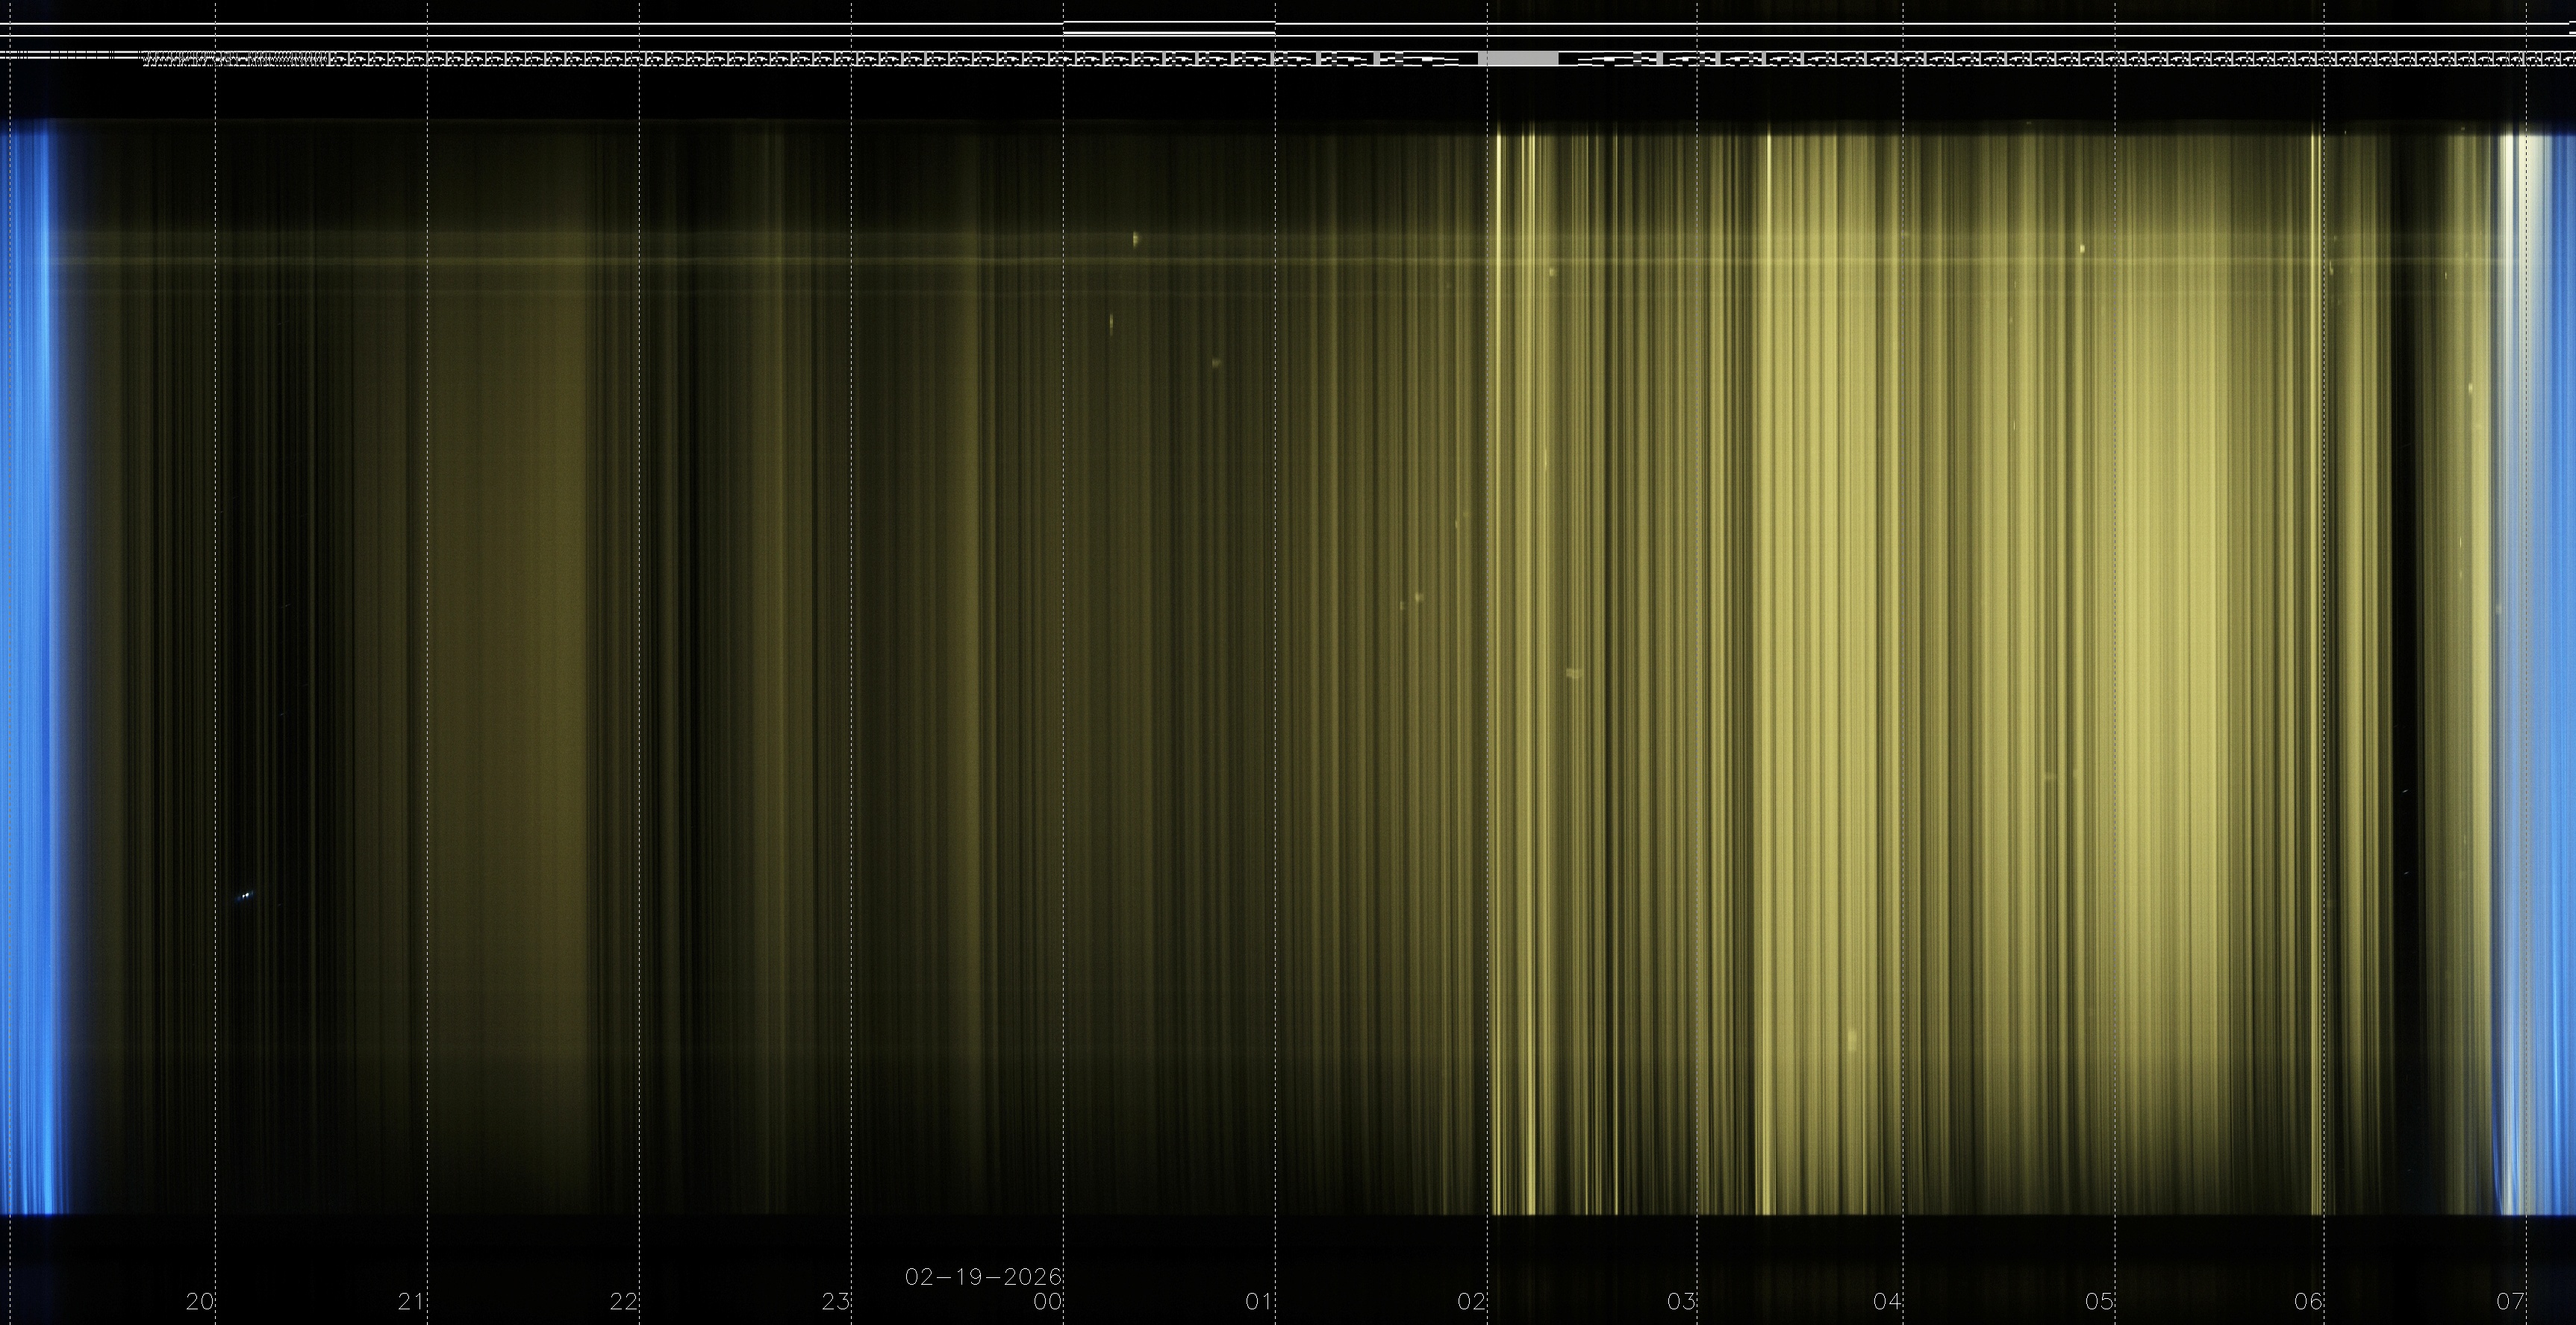Click the 23 hour label
The image size is (2576, 1325).
(835, 1301)
